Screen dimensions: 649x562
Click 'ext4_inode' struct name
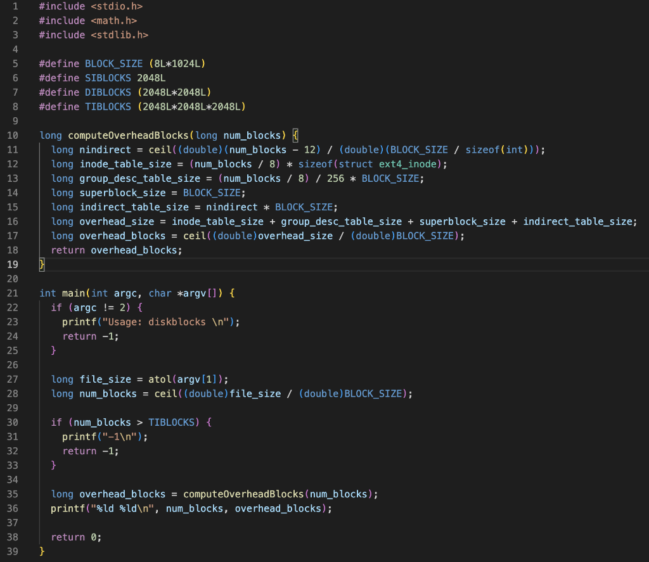point(408,164)
